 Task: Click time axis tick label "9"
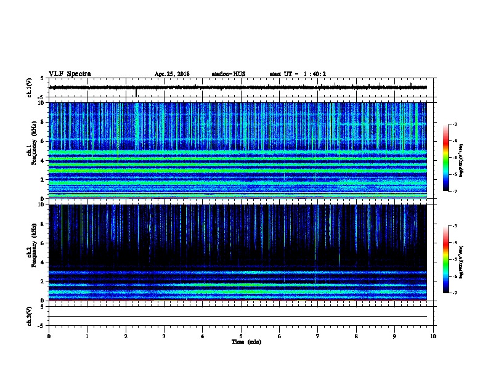[x=394, y=336]
